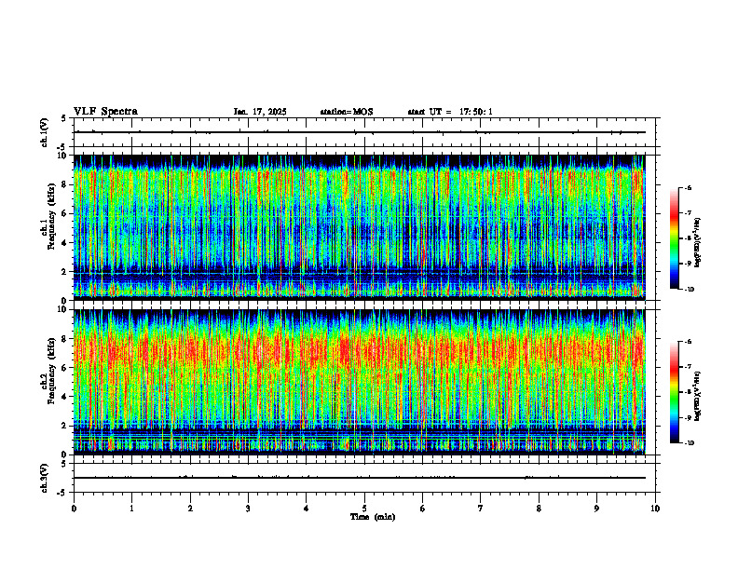Click time axis tick label "6"
Screen dimensions: 738x570
(423, 509)
